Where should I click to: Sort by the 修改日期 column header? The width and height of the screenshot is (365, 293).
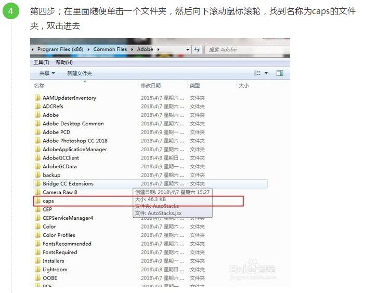coord(151,86)
